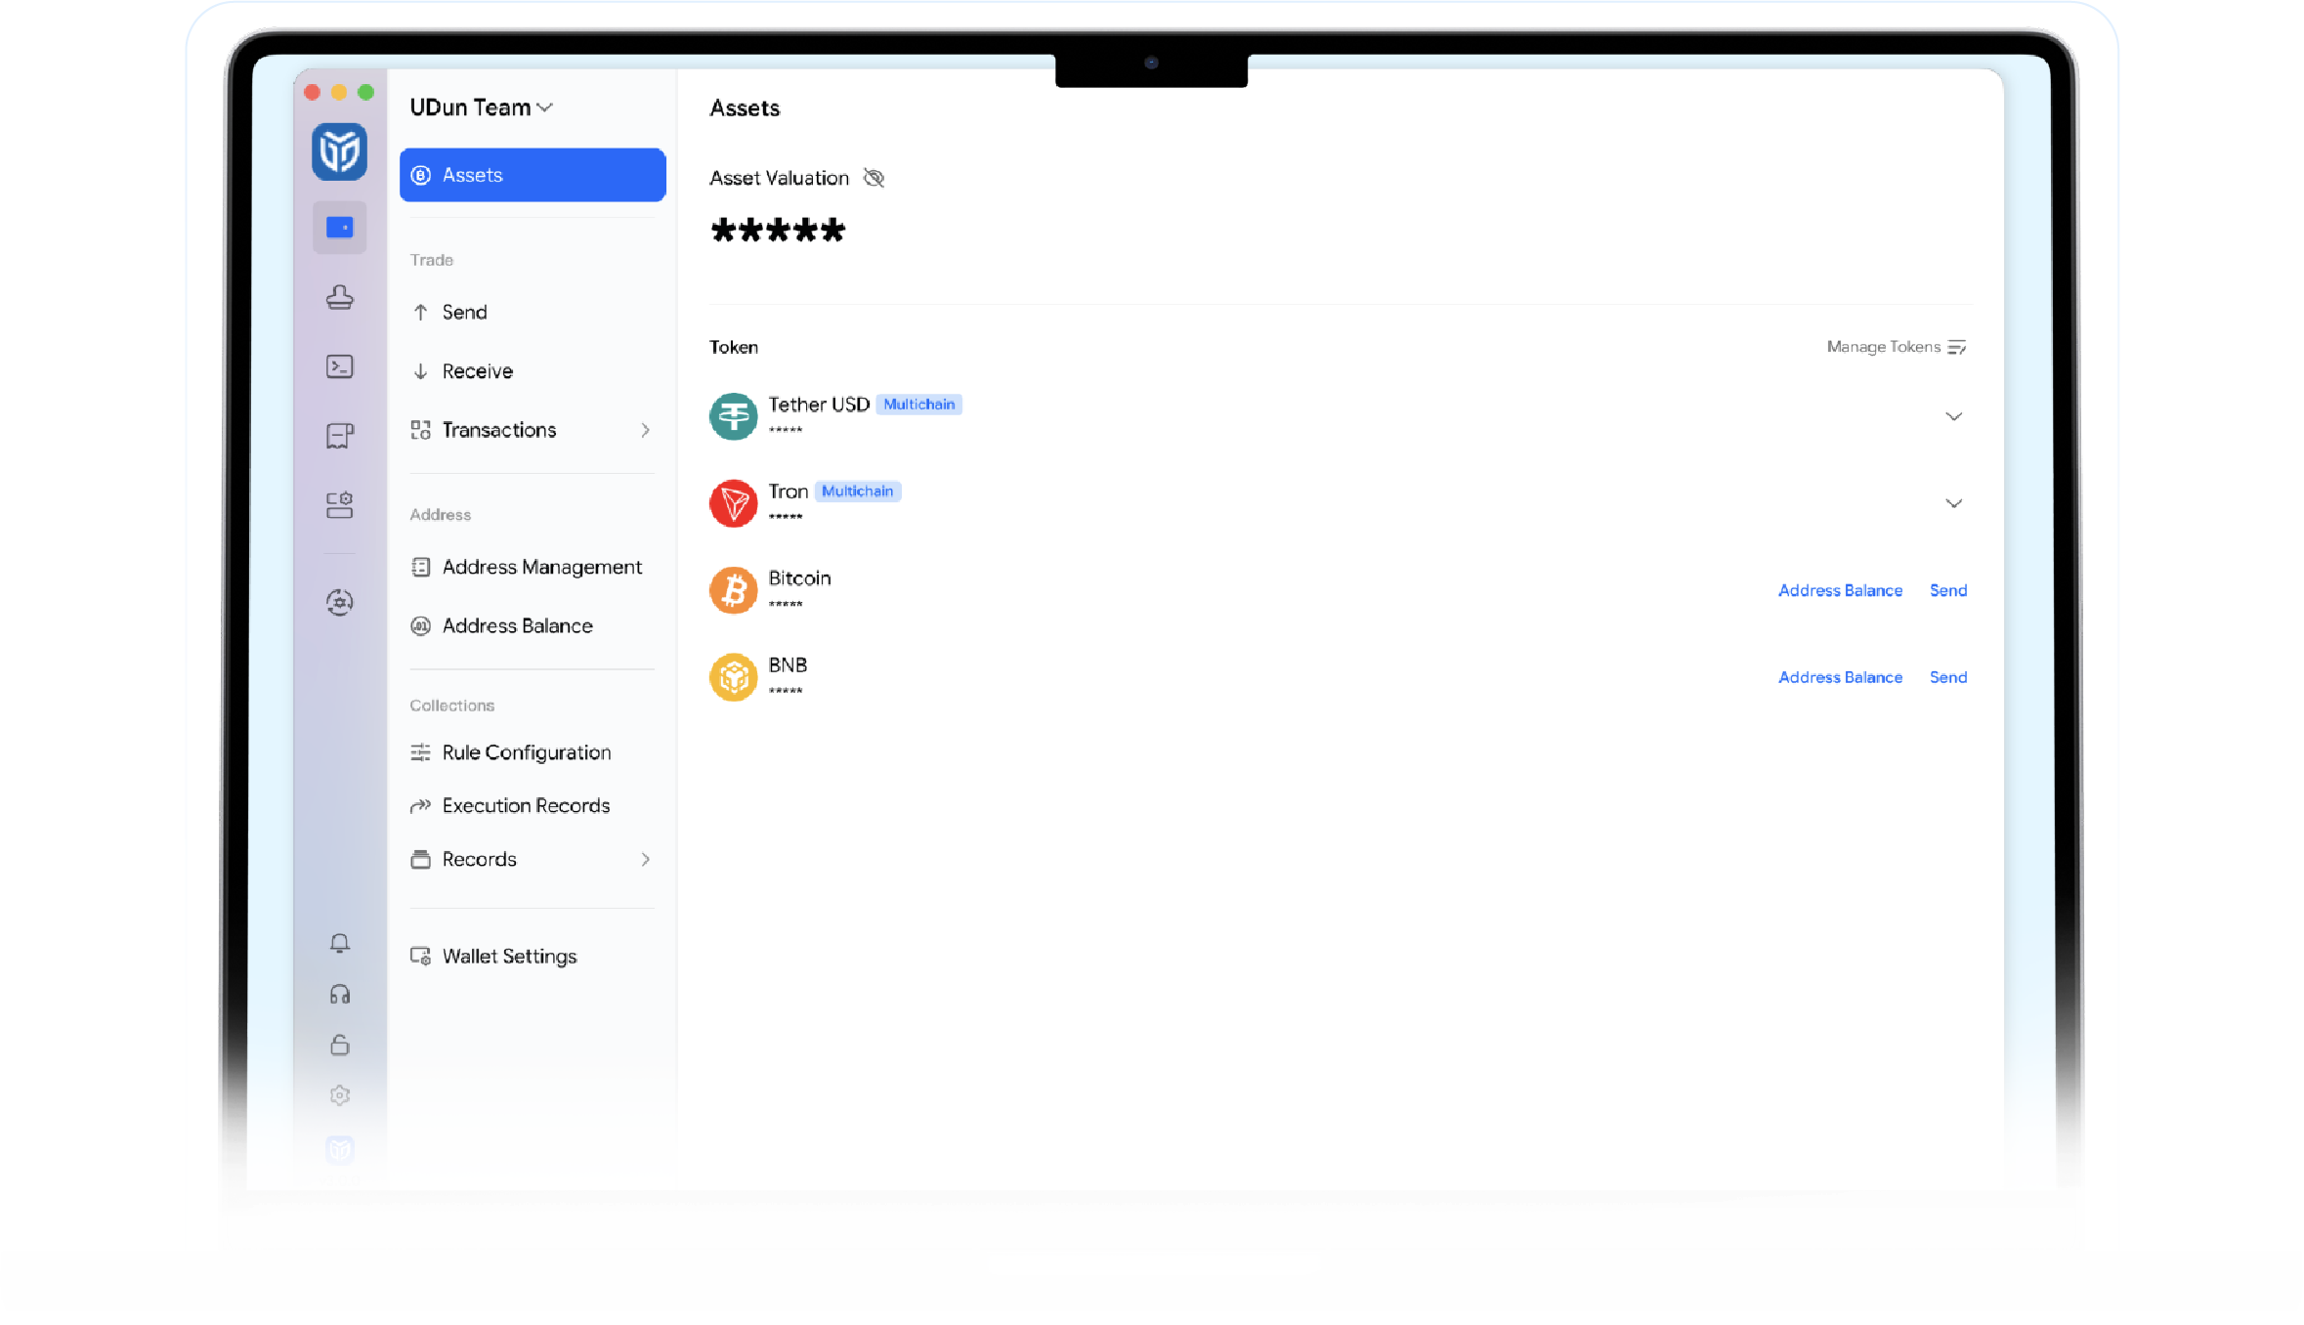
Task: Open Address Balance link for BNB
Action: 1840,677
